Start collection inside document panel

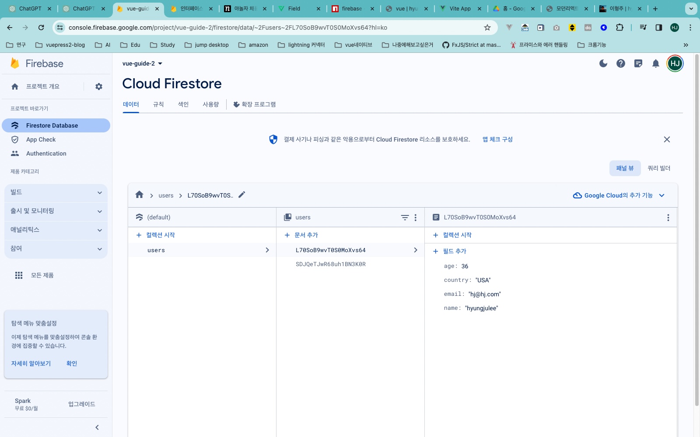click(x=452, y=235)
